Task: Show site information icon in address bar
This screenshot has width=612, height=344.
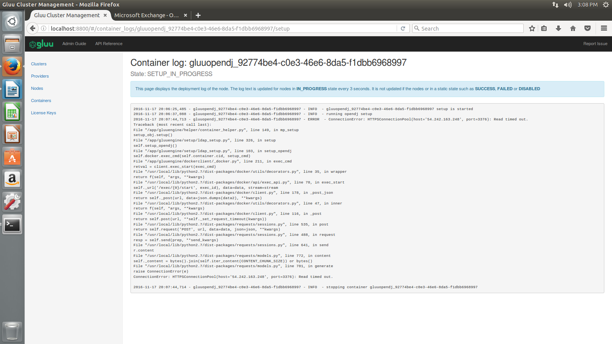Action: tap(44, 28)
